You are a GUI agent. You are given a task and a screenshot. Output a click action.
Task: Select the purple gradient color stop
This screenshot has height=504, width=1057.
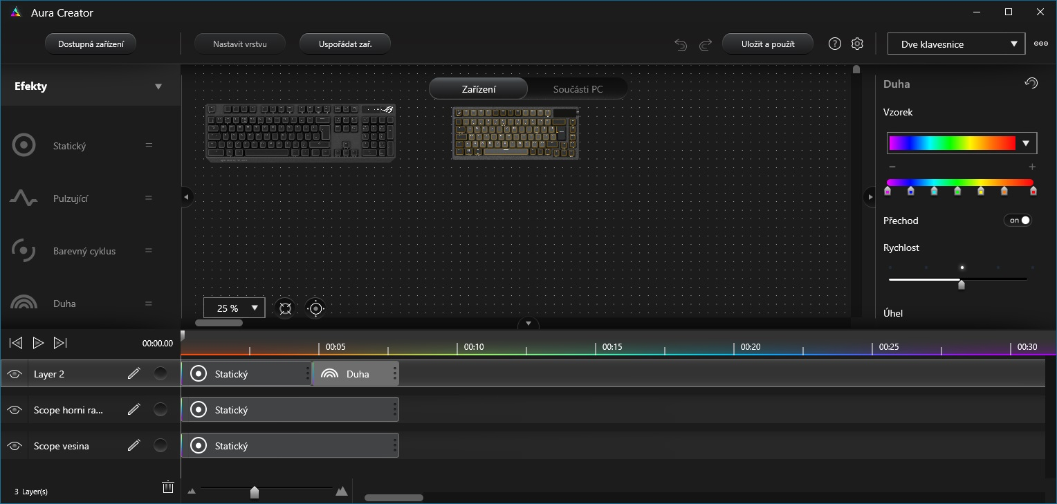[888, 190]
